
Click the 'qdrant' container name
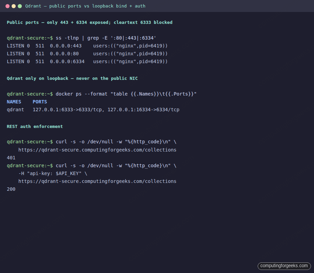[x=15, y=110]
